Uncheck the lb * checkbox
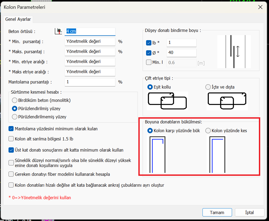This screenshot has width=269, height=221. 149,43
